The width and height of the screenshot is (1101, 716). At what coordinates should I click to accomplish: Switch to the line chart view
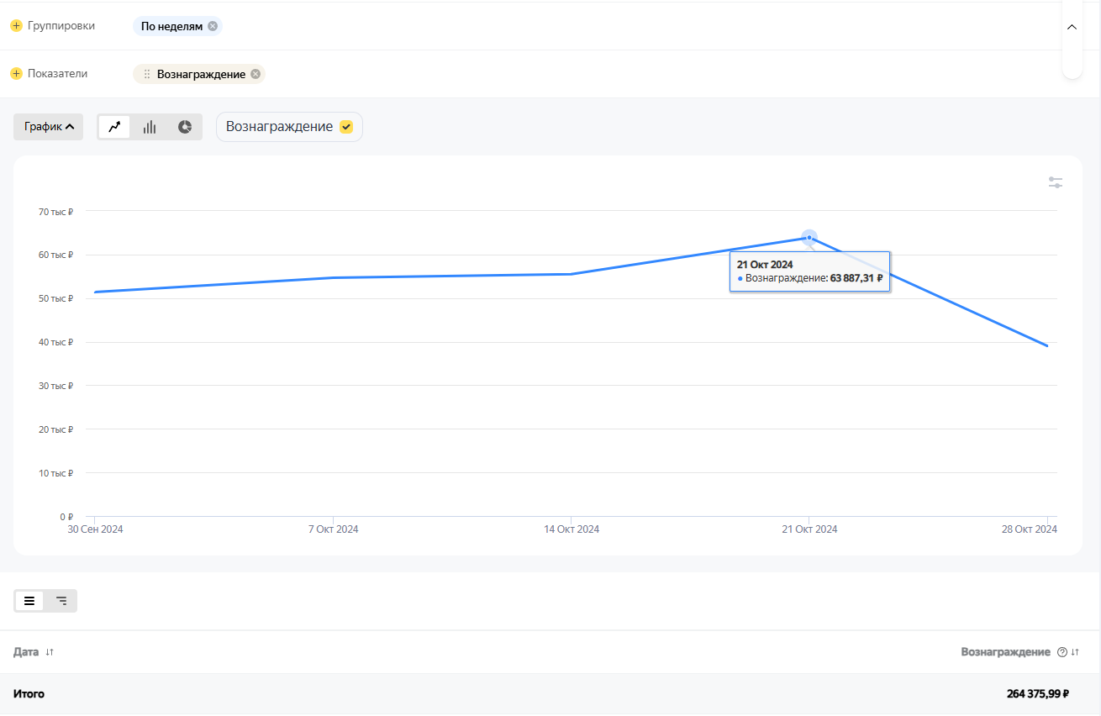tap(114, 127)
